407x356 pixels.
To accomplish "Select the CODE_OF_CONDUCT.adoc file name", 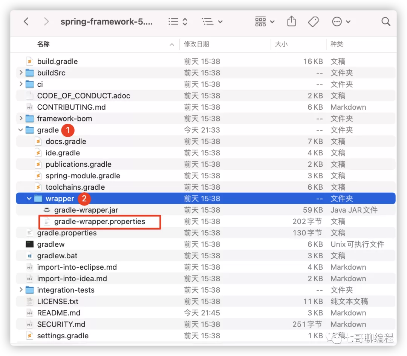I will click(84, 96).
